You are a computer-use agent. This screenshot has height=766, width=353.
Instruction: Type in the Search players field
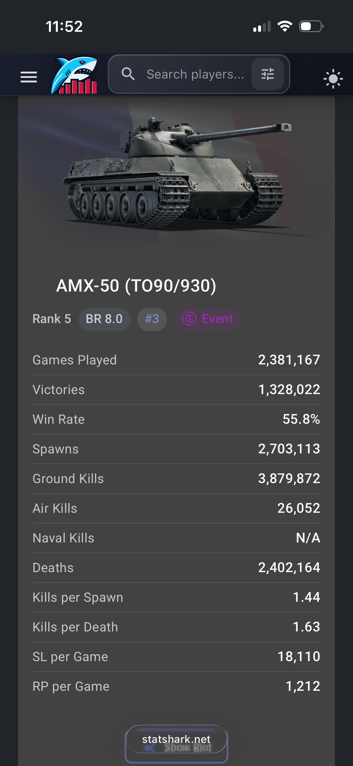(x=195, y=74)
